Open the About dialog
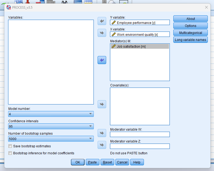 tap(191, 19)
